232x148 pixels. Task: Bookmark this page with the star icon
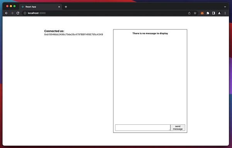[195, 13]
